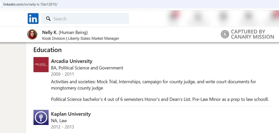The height and width of the screenshot is (133, 279).
Task: Open the Arcadia University school link
Action: pos(71,61)
